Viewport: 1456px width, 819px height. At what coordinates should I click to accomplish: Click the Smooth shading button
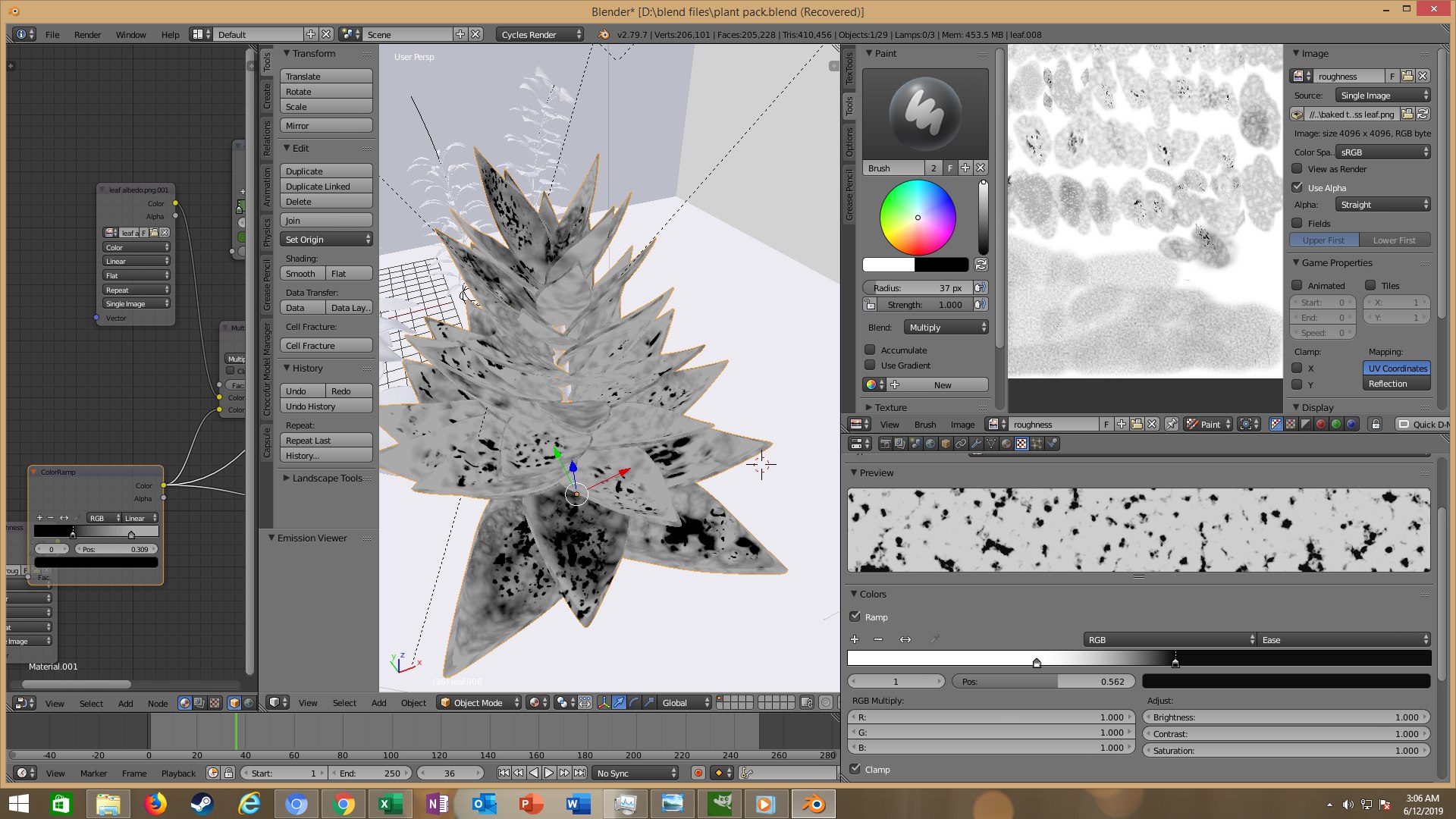pyautogui.click(x=302, y=274)
